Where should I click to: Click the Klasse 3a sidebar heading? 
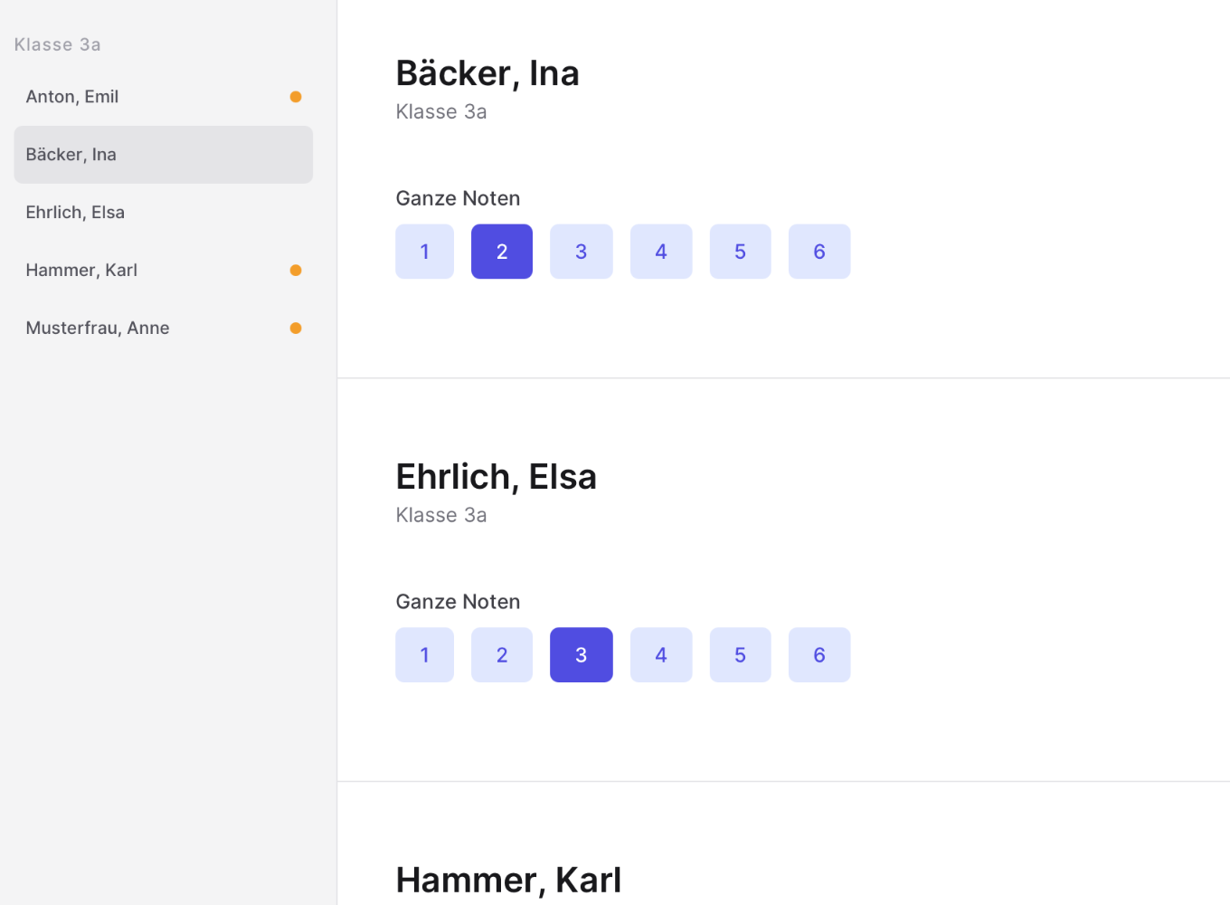[x=57, y=43]
